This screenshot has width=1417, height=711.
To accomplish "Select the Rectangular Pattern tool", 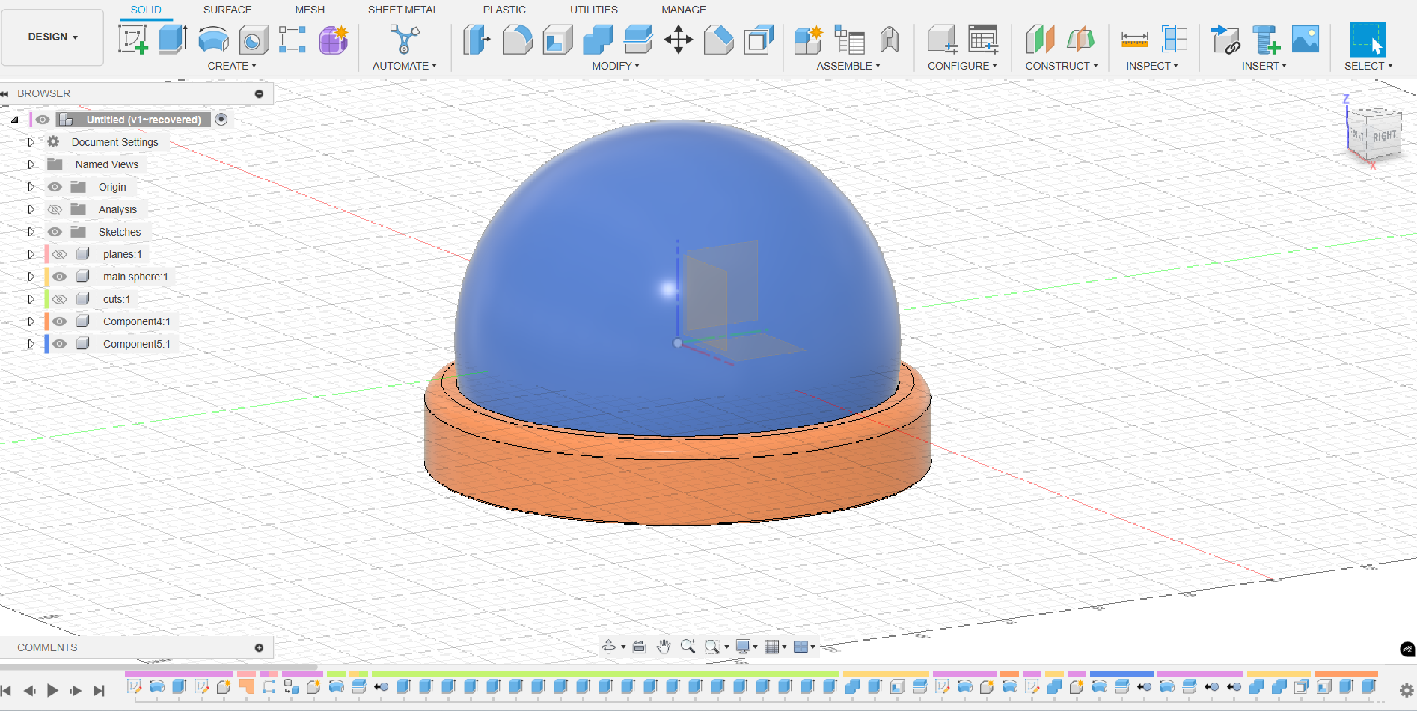I will tap(293, 39).
